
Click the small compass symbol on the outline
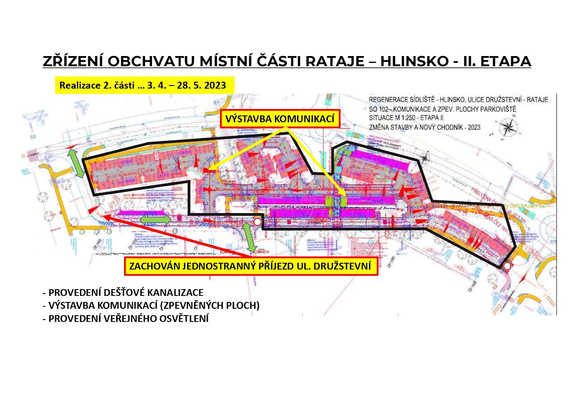pos(424,158)
